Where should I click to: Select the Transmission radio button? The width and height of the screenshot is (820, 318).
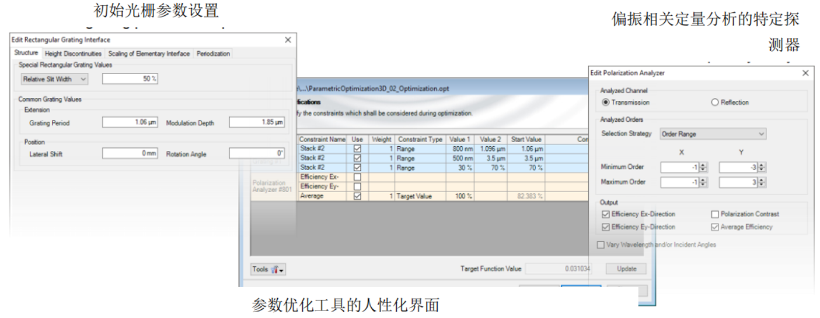606,103
